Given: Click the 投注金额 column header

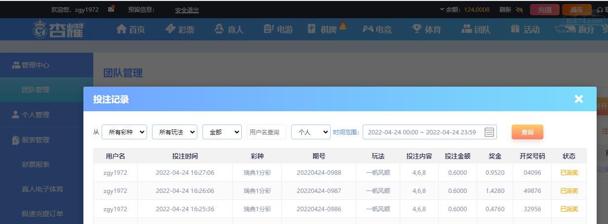Looking at the screenshot, I should pos(457,156).
